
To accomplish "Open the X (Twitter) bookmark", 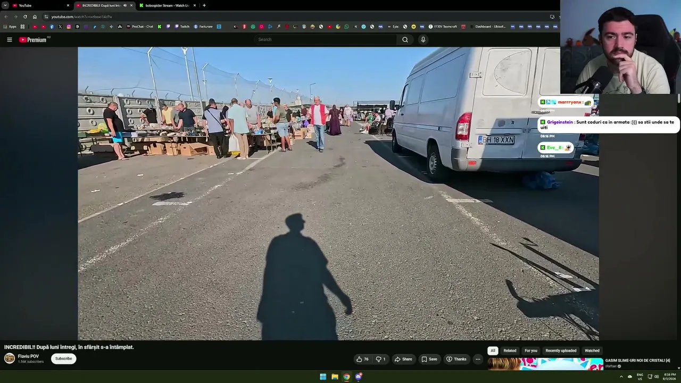I will (60, 27).
